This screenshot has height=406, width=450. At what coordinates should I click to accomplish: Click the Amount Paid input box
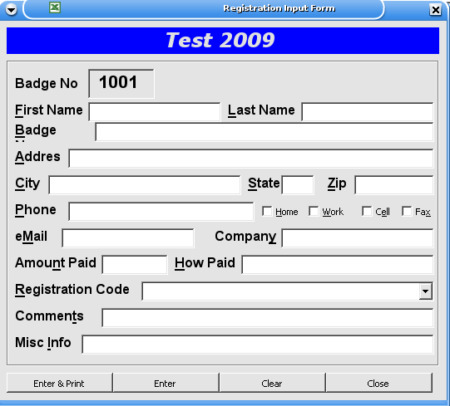tap(135, 265)
